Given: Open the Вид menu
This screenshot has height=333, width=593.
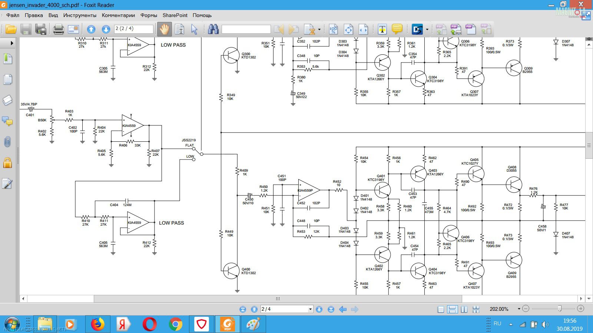Looking at the screenshot, I should pos(53,15).
